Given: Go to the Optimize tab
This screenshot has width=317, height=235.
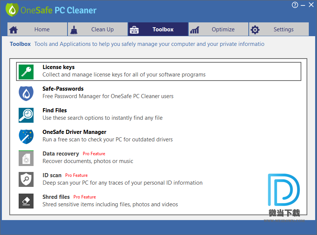Looking at the screenshot, I should point(218,29).
